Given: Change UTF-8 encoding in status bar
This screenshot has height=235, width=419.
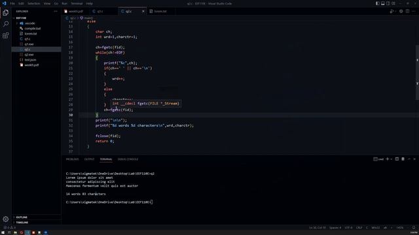Looking at the screenshot, I should click(348, 228).
